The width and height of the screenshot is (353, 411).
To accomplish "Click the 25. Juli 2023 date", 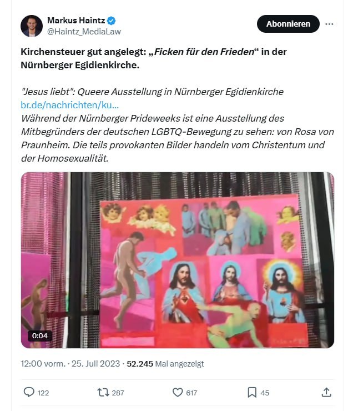I will tap(95, 364).
